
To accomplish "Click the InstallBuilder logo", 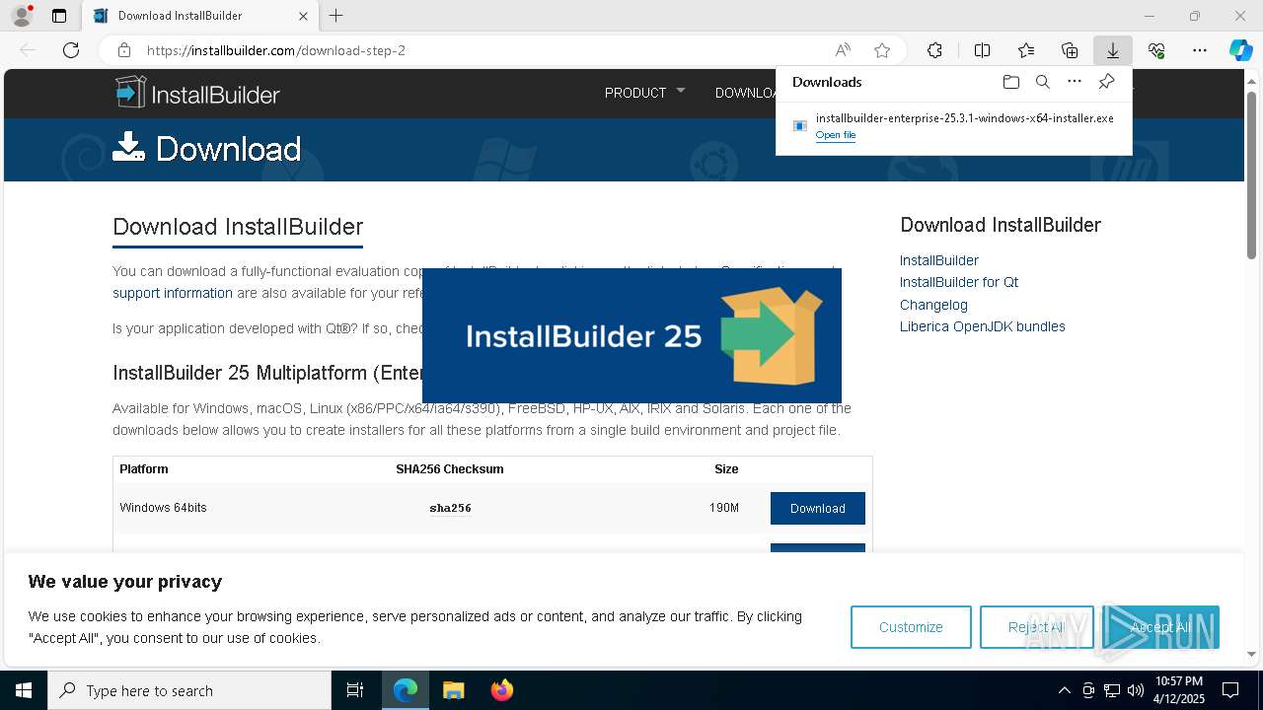I will (x=197, y=93).
